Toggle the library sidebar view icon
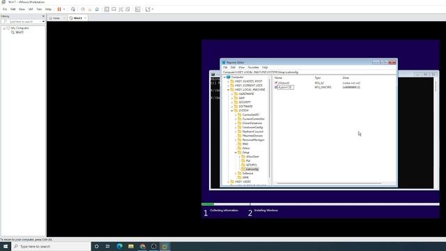The width and height of the screenshot is (446, 251). [107, 9]
